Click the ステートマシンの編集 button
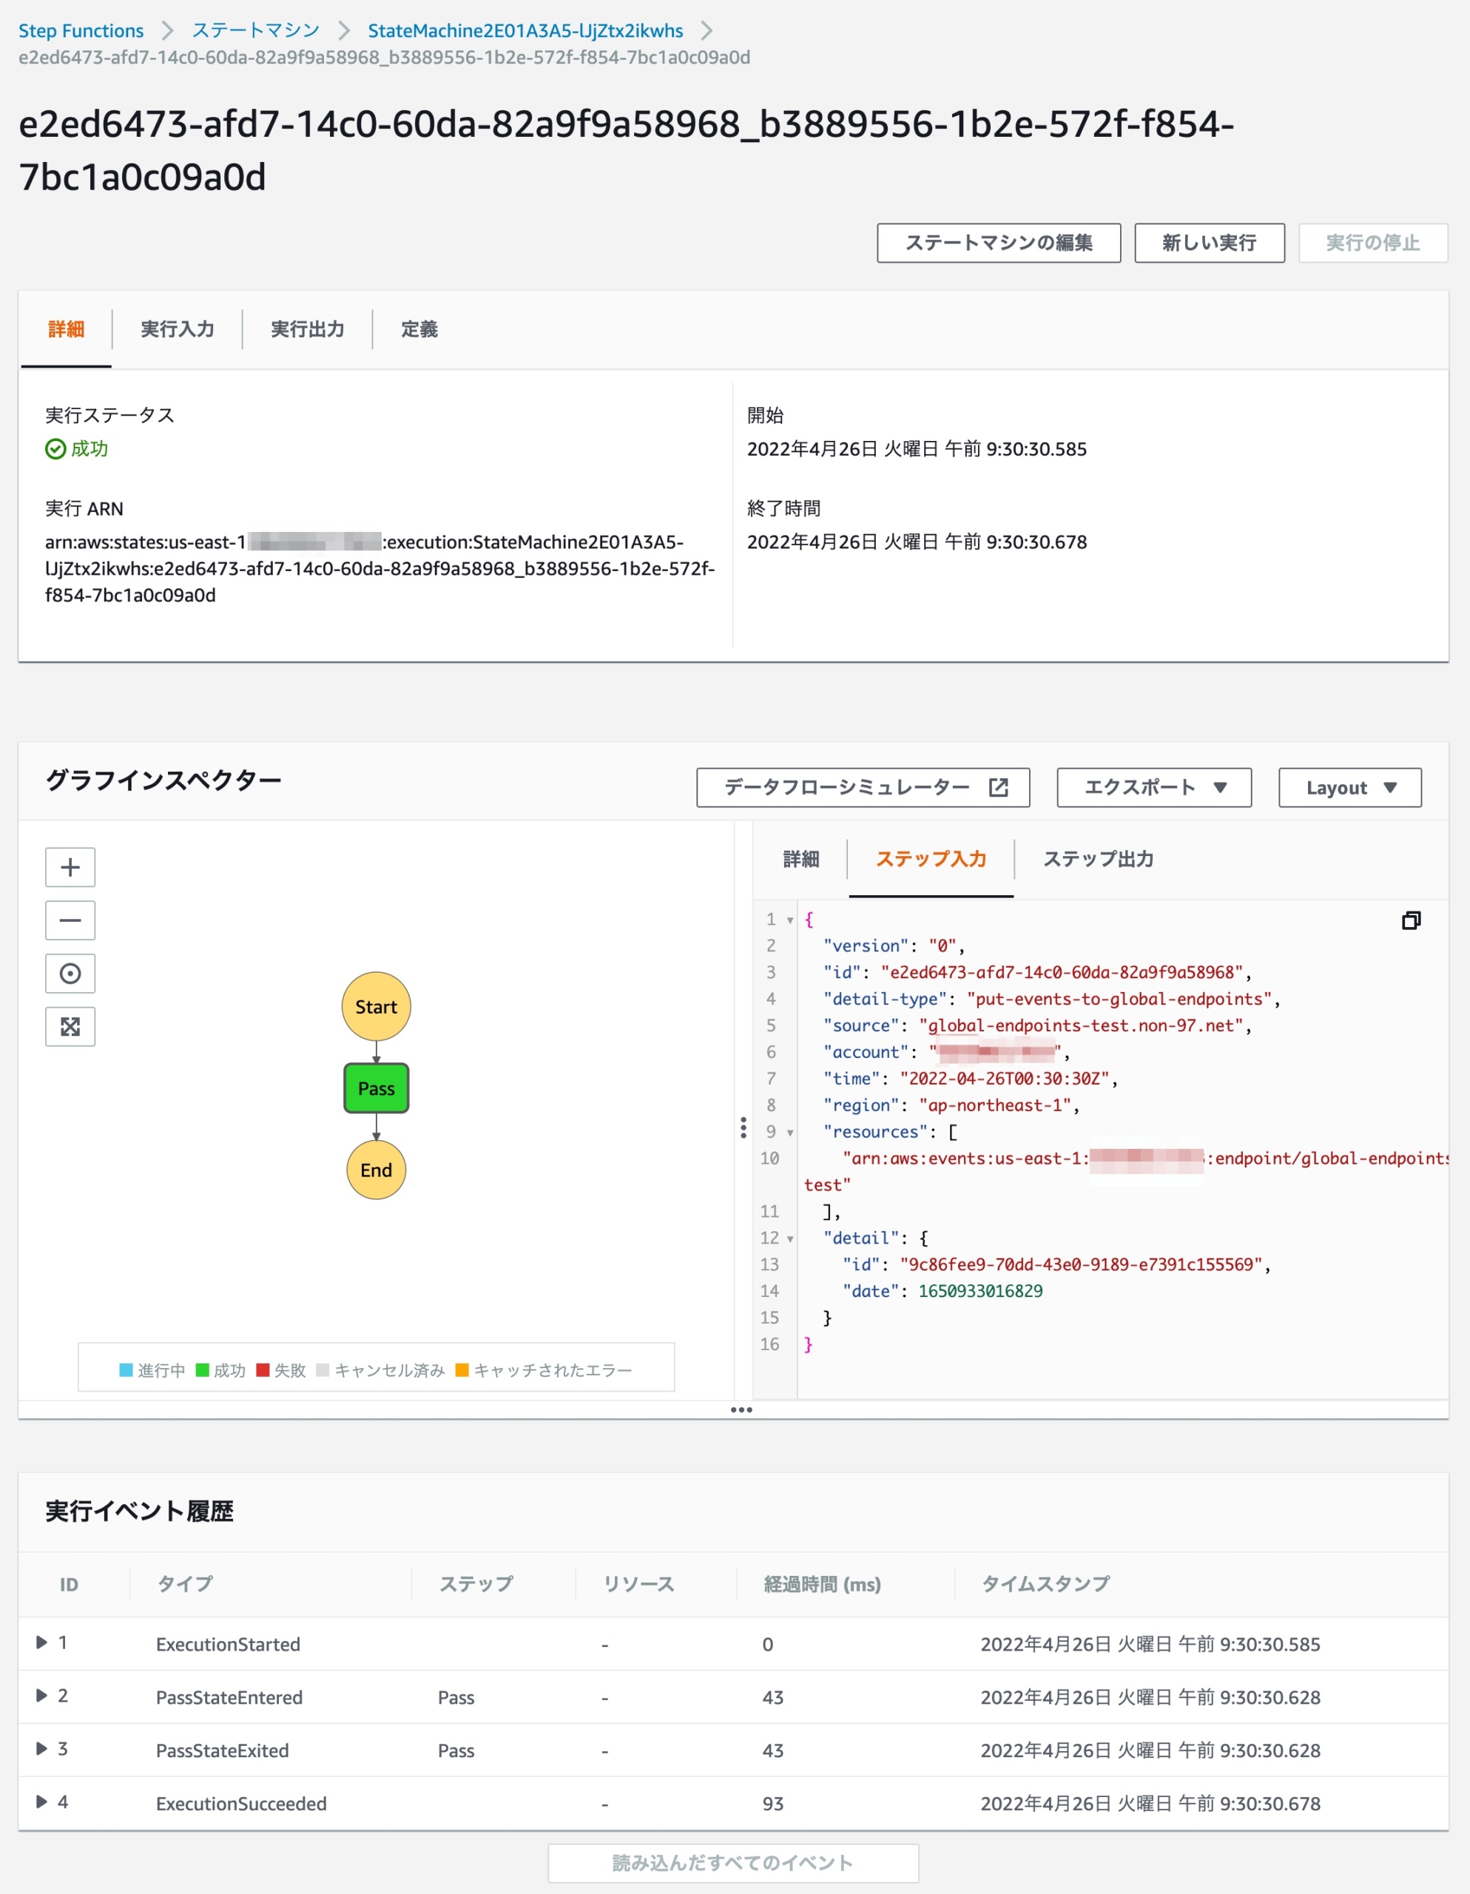This screenshot has height=1894, width=1470. [999, 243]
